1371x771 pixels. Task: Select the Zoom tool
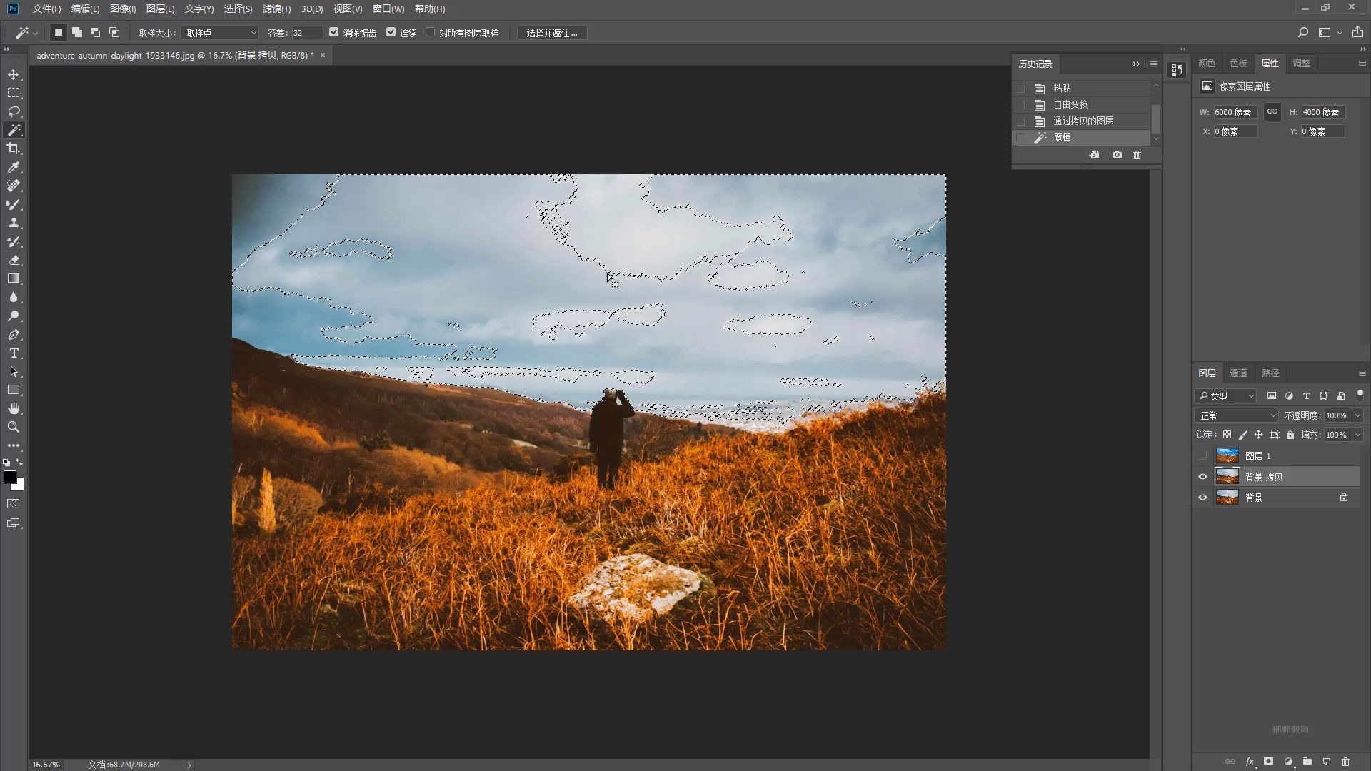14,427
